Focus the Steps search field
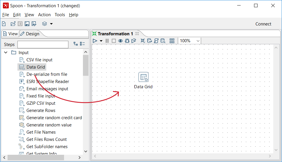 (43, 44)
